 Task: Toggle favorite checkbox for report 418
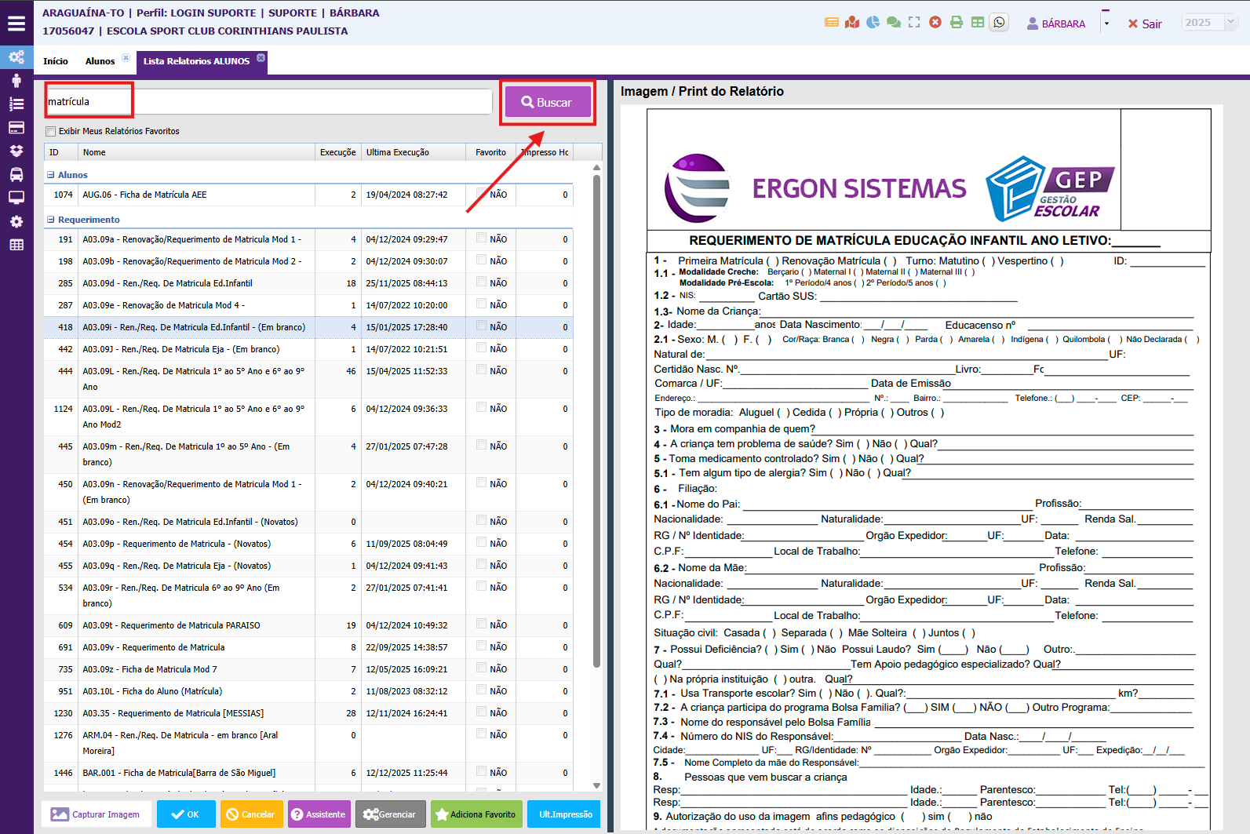[482, 326]
